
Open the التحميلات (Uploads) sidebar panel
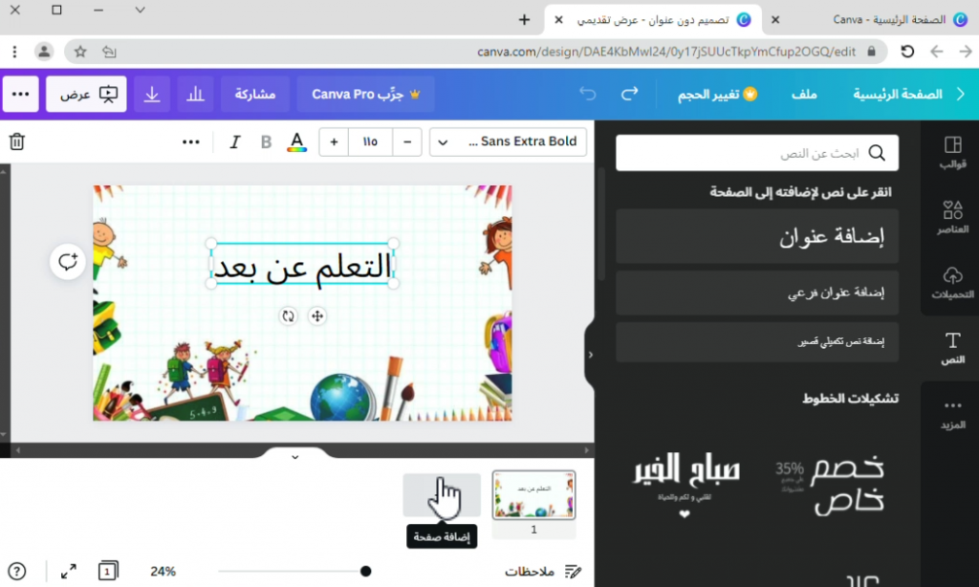[x=952, y=283]
